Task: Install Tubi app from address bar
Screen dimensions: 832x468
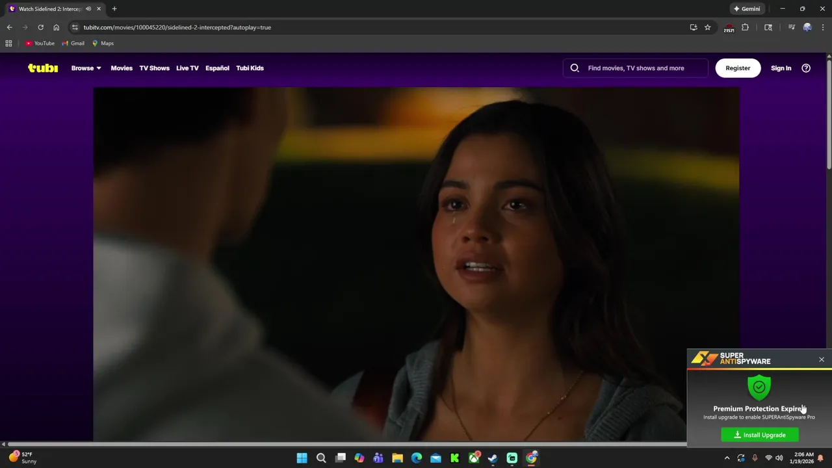Action: pos(694,27)
